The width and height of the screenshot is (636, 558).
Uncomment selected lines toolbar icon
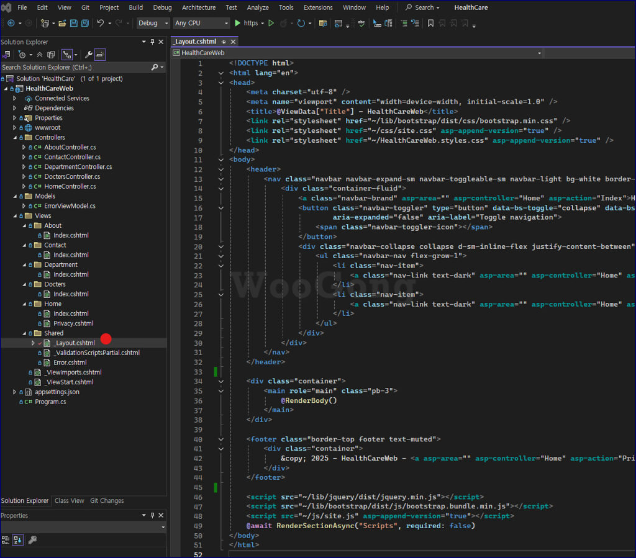click(415, 23)
